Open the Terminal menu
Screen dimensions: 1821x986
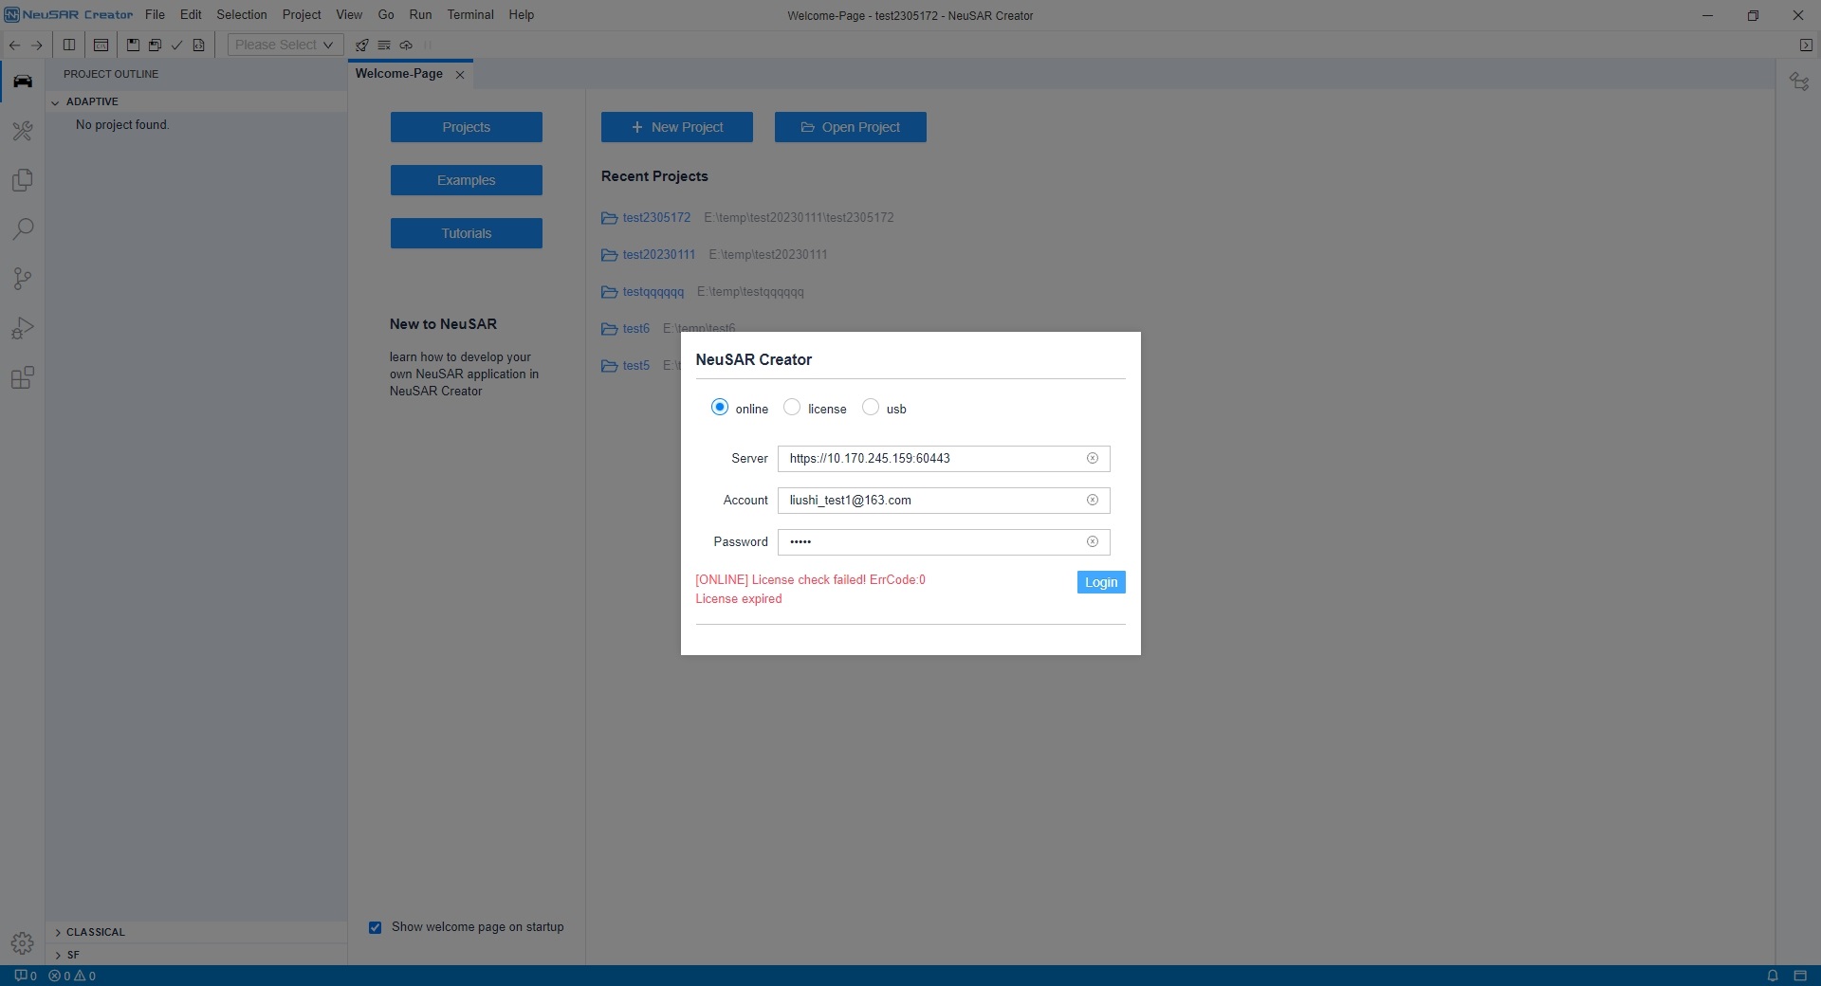470,15
